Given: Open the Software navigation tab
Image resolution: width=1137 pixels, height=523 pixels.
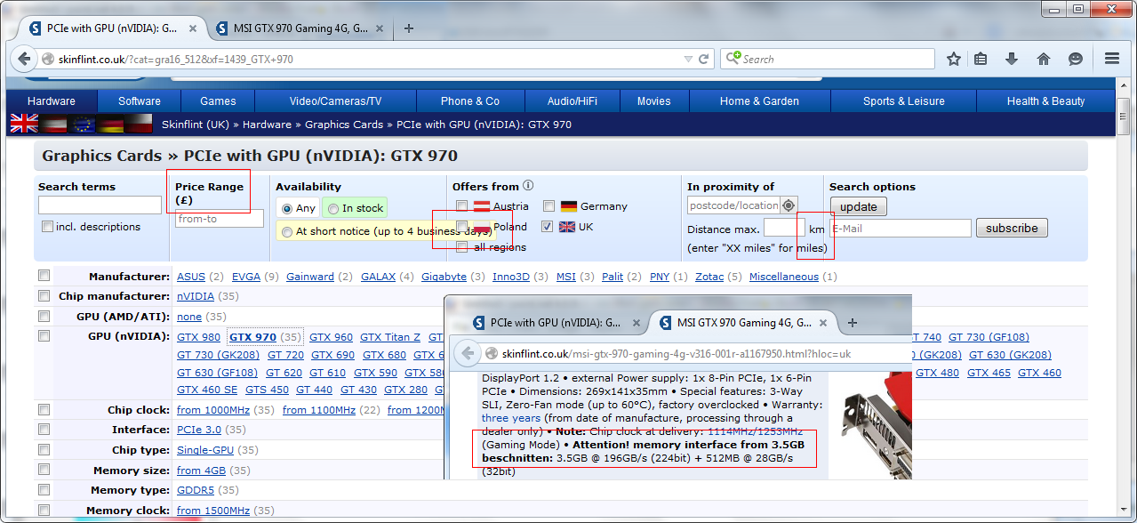Looking at the screenshot, I should pos(140,101).
